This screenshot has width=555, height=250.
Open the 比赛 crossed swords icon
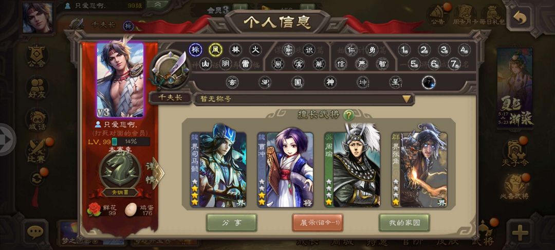(x=37, y=151)
